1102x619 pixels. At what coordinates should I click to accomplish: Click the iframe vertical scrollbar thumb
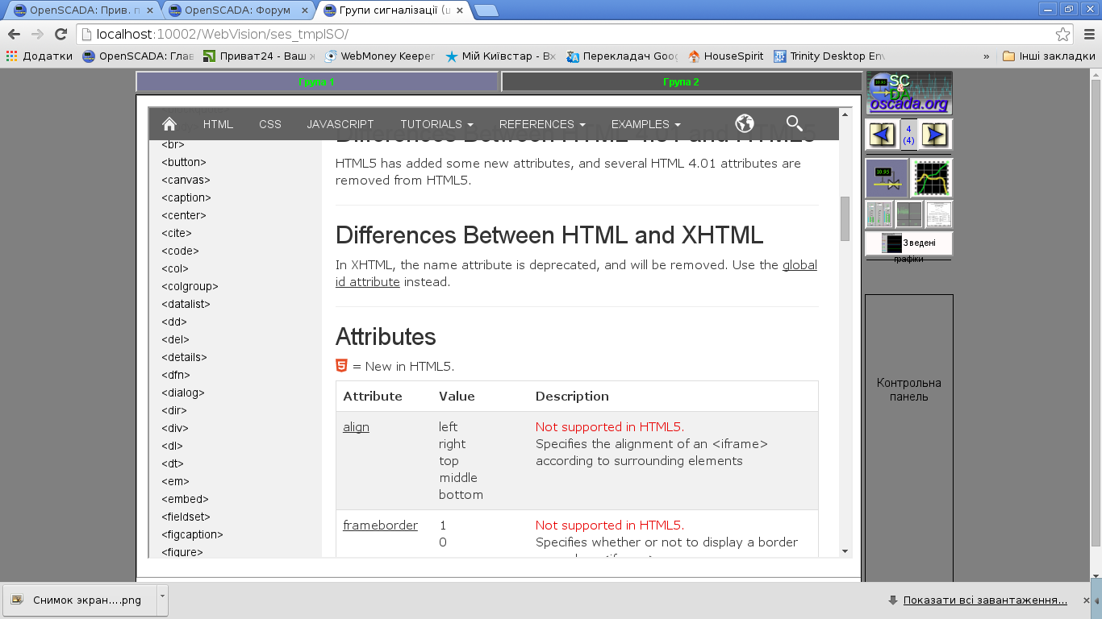point(845,218)
